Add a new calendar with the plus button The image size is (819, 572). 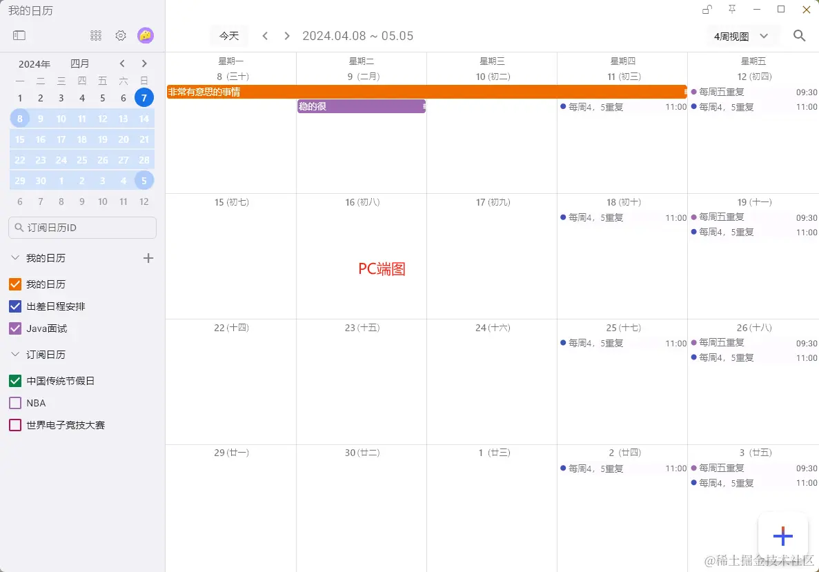point(148,258)
